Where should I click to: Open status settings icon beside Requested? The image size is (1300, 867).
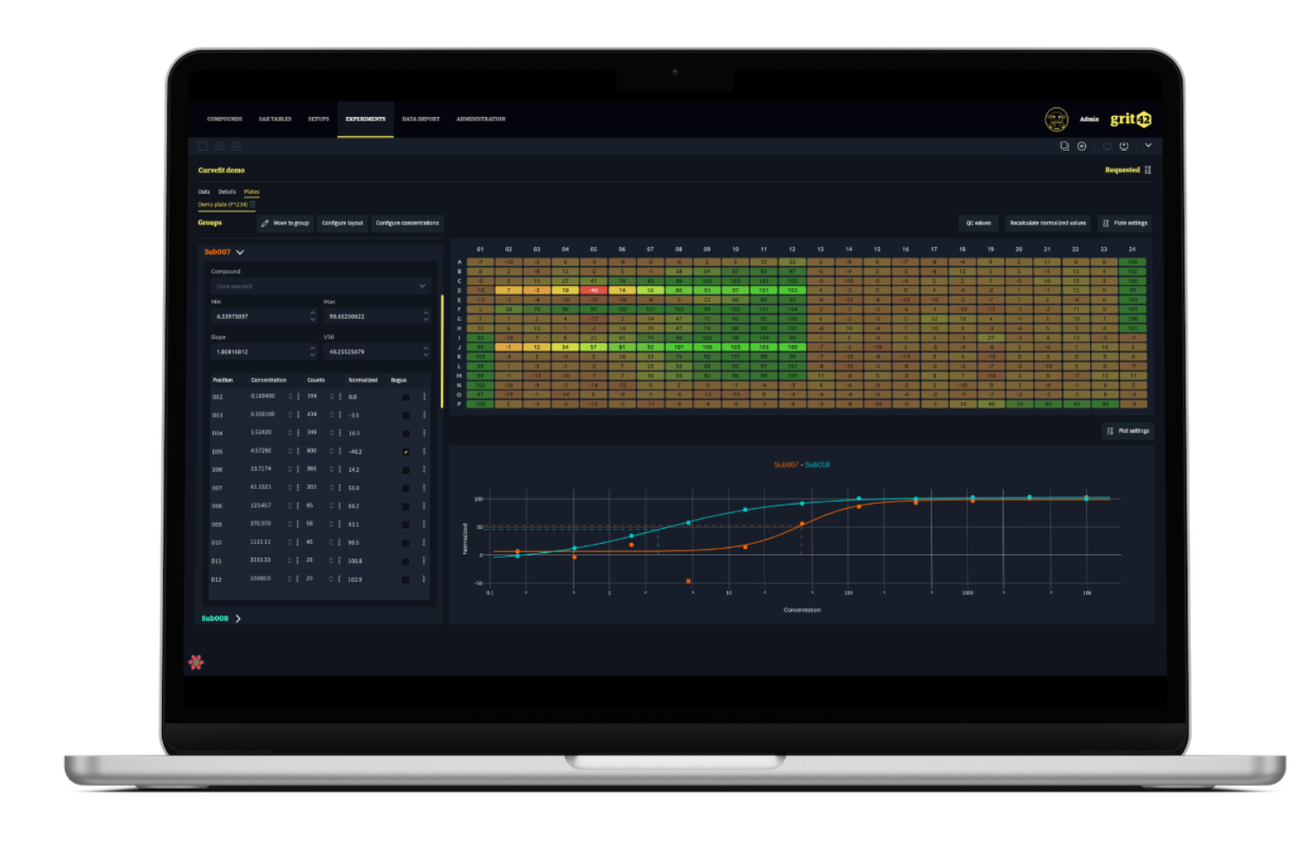pyautogui.click(x=1147, y=170)
